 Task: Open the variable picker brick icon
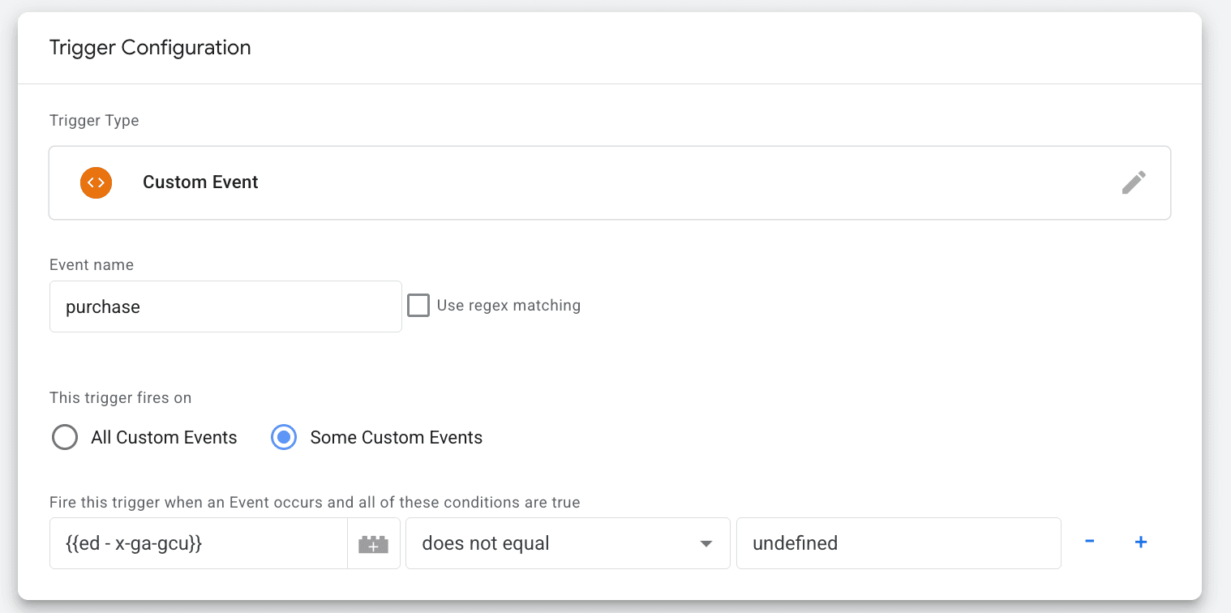pos(373,543)
